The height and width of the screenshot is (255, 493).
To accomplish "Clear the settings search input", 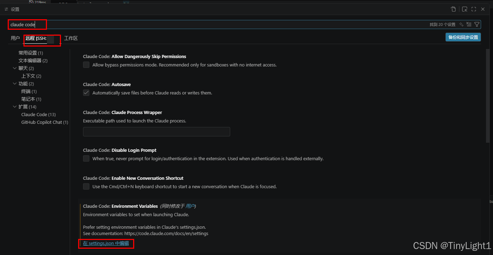I will [469, 24].
